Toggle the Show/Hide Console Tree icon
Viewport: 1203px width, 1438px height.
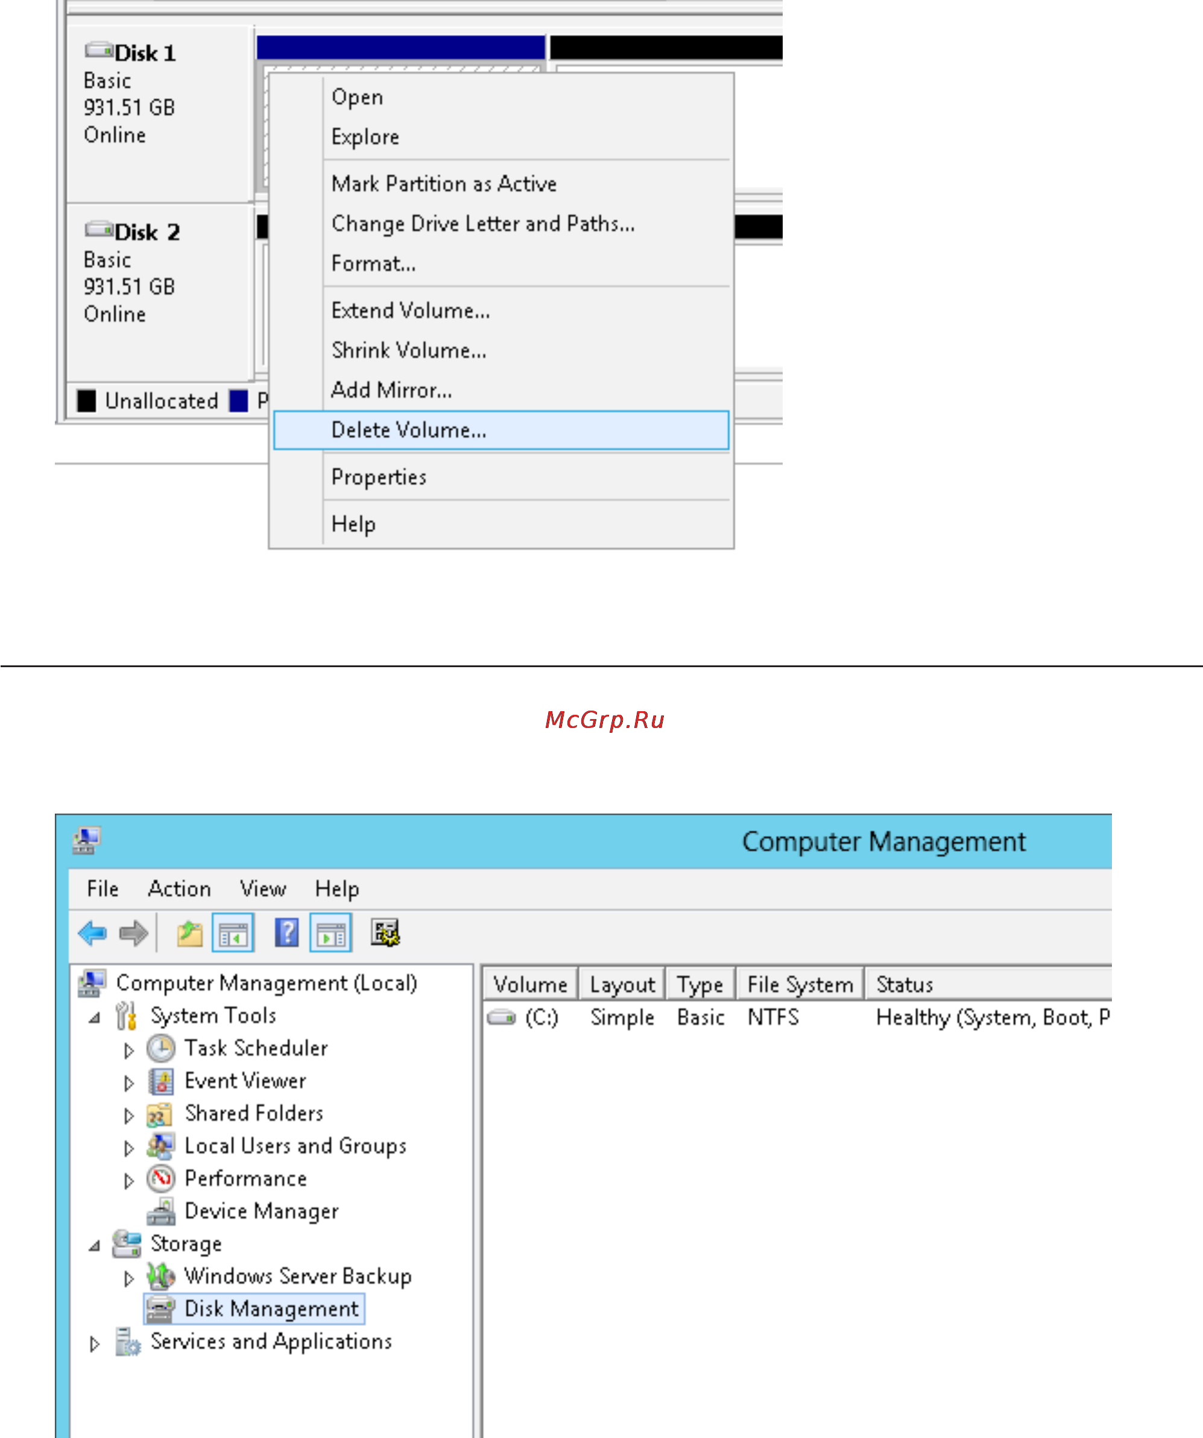coord(233,932)
